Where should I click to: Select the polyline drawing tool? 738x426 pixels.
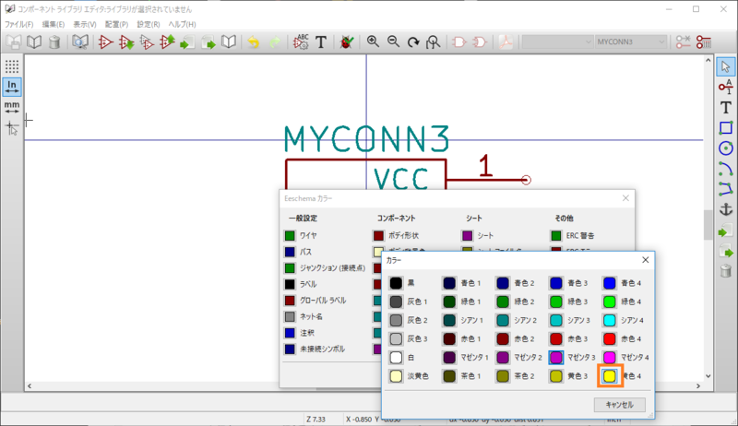tap(725, 189)
